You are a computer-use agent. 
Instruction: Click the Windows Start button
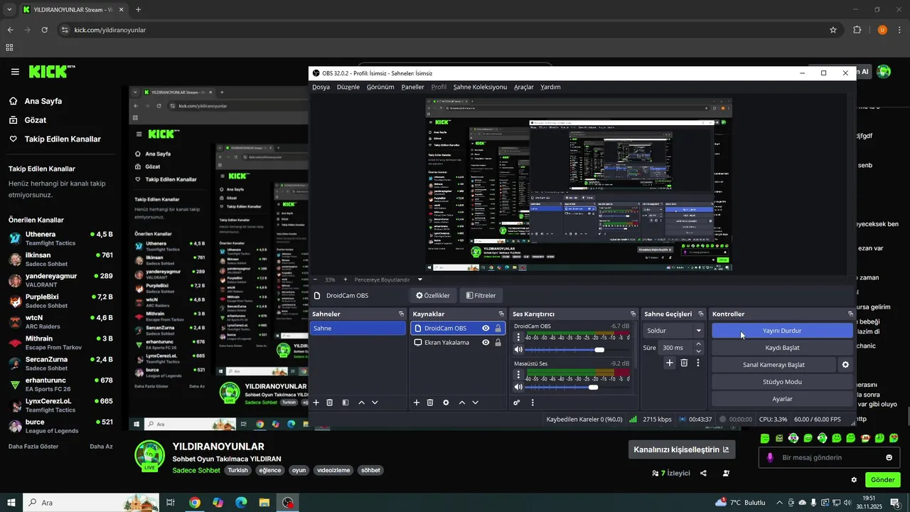pos(11,503)
